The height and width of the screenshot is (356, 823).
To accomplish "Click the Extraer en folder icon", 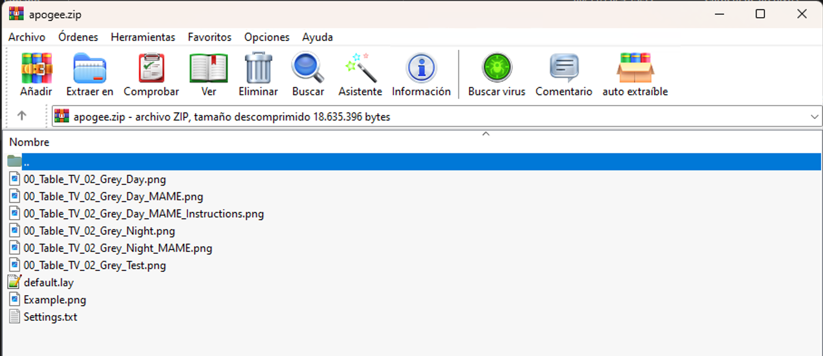I will [89, 69].
